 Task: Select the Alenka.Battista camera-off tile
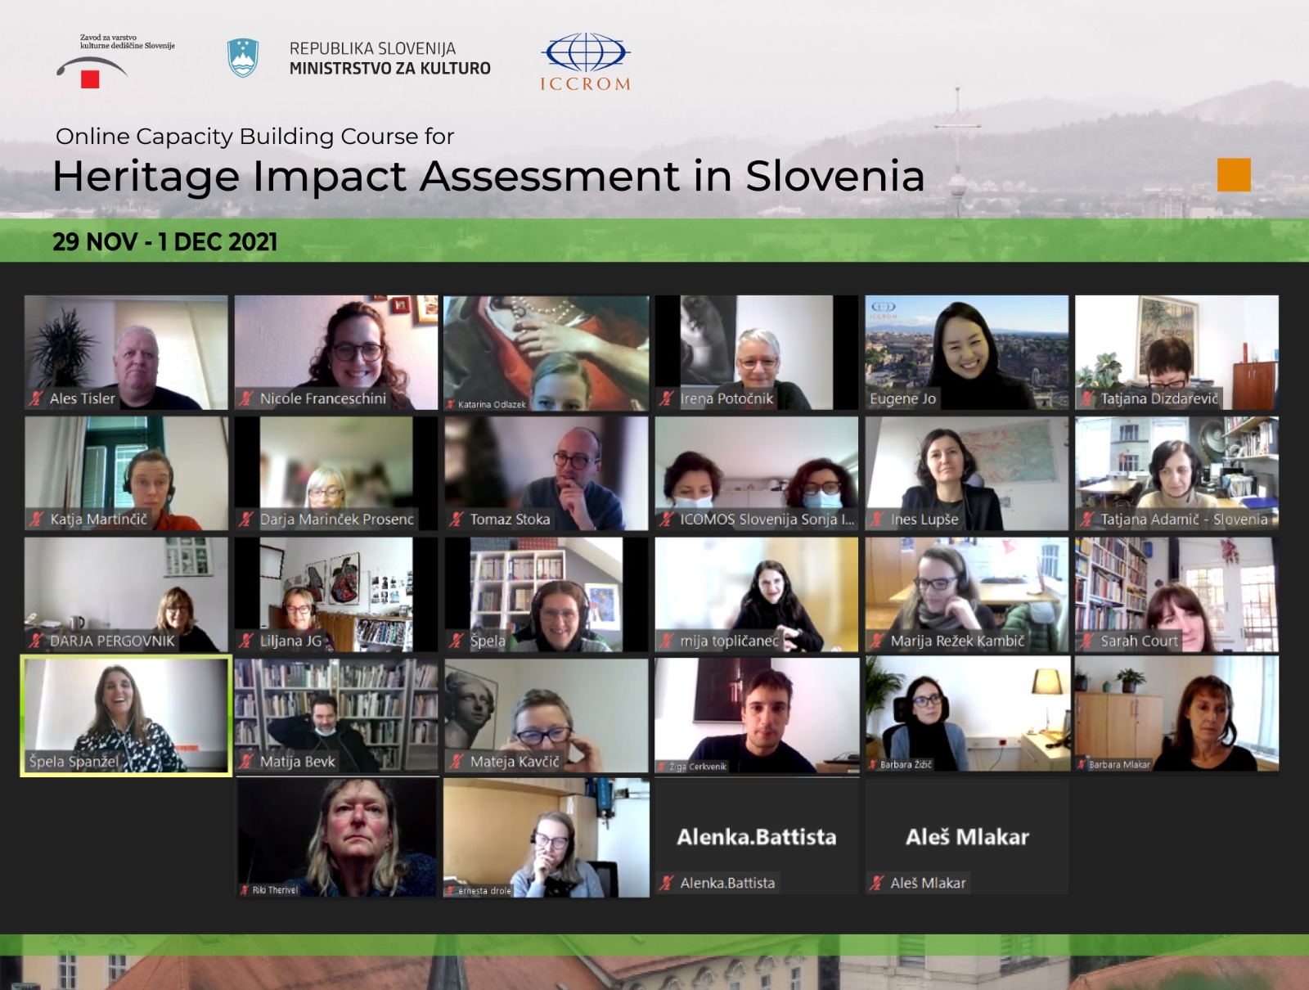pyautogui.click(x=757, y=837)
